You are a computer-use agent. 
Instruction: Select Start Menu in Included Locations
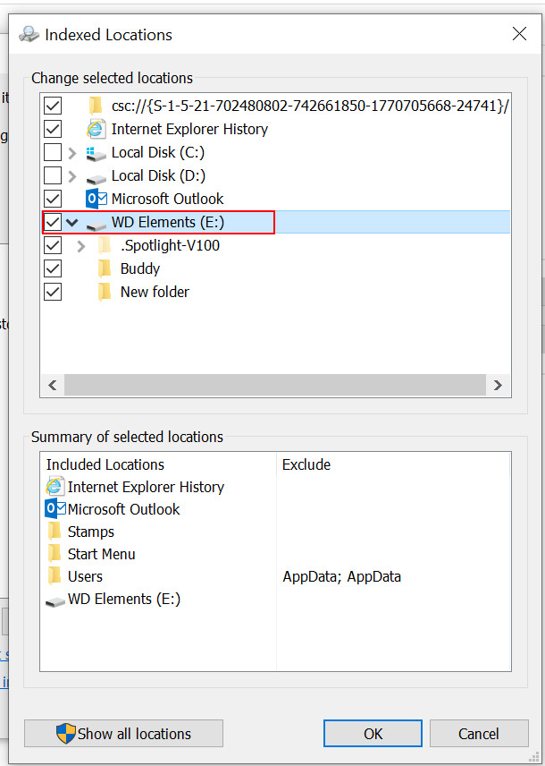pos(102,554)
